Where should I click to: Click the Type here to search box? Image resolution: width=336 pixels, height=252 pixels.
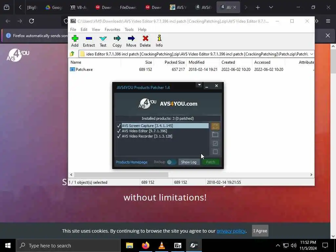(x=68, y=245)
